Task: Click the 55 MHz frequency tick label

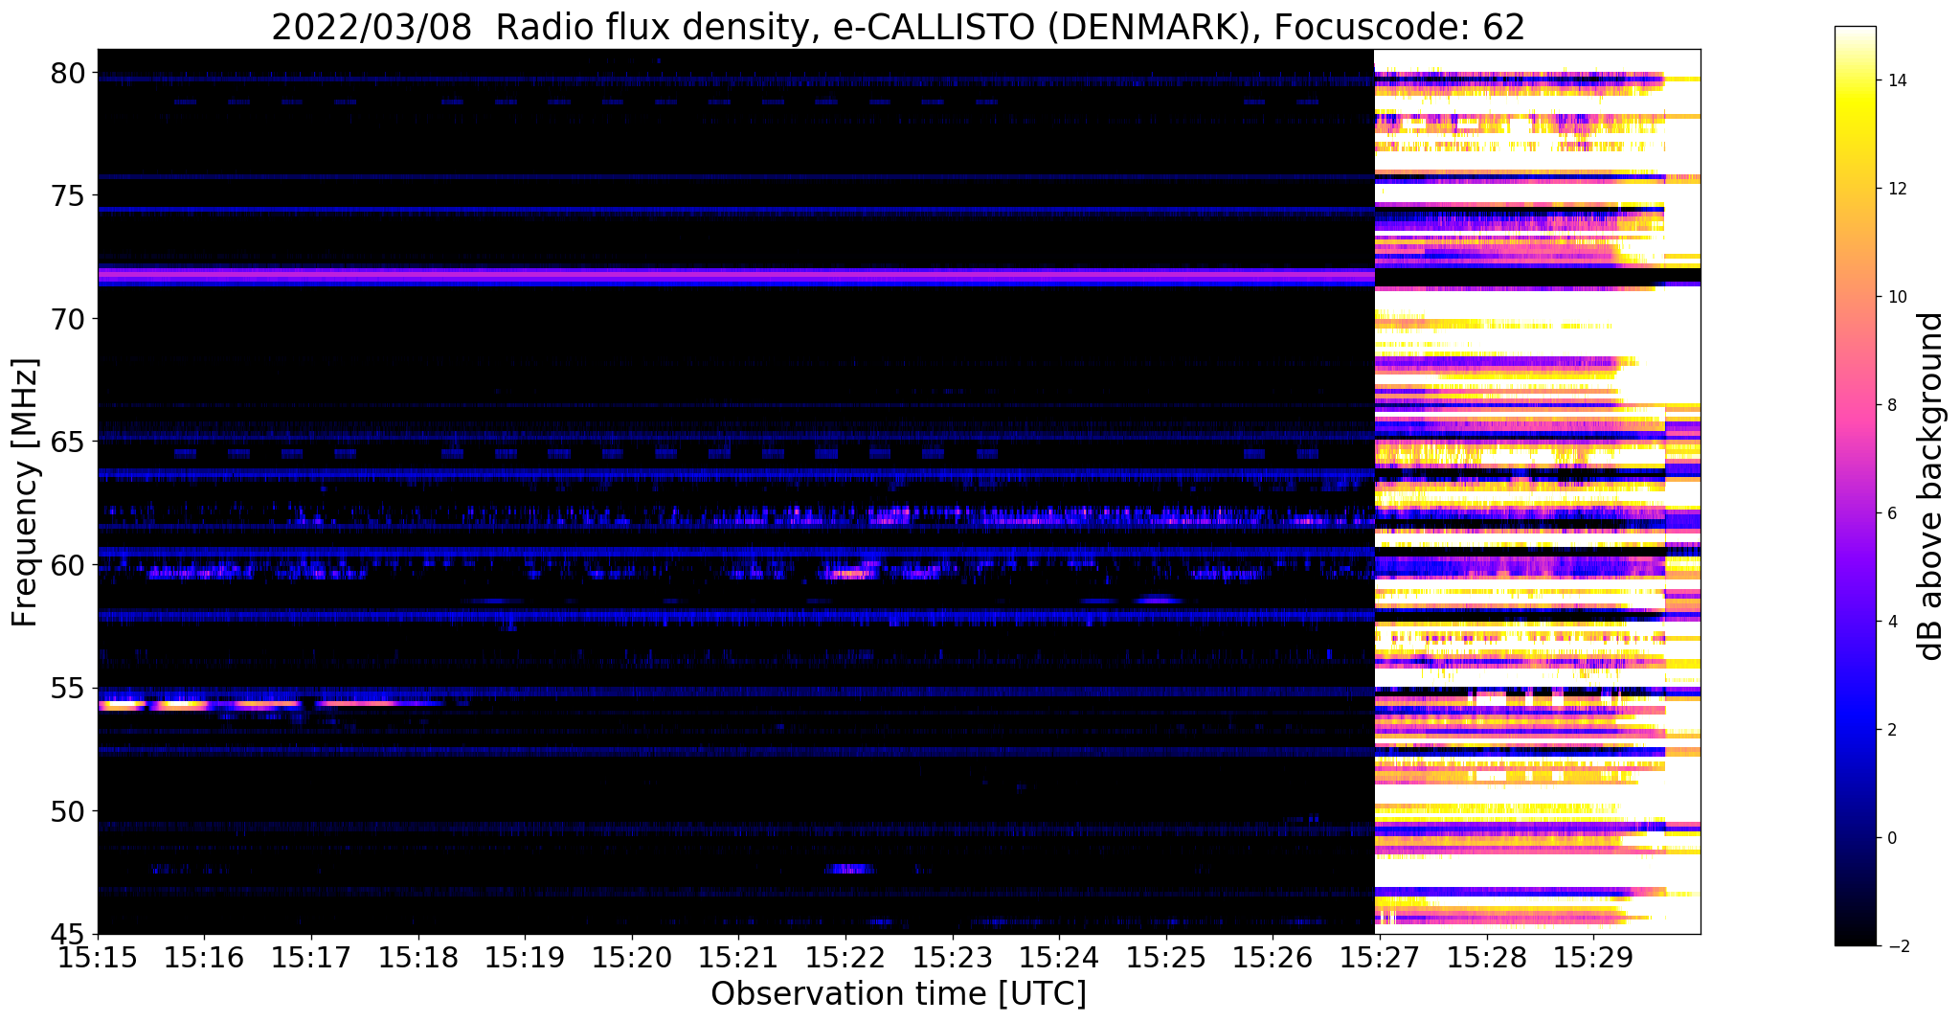Action: (x=68, y=689)
